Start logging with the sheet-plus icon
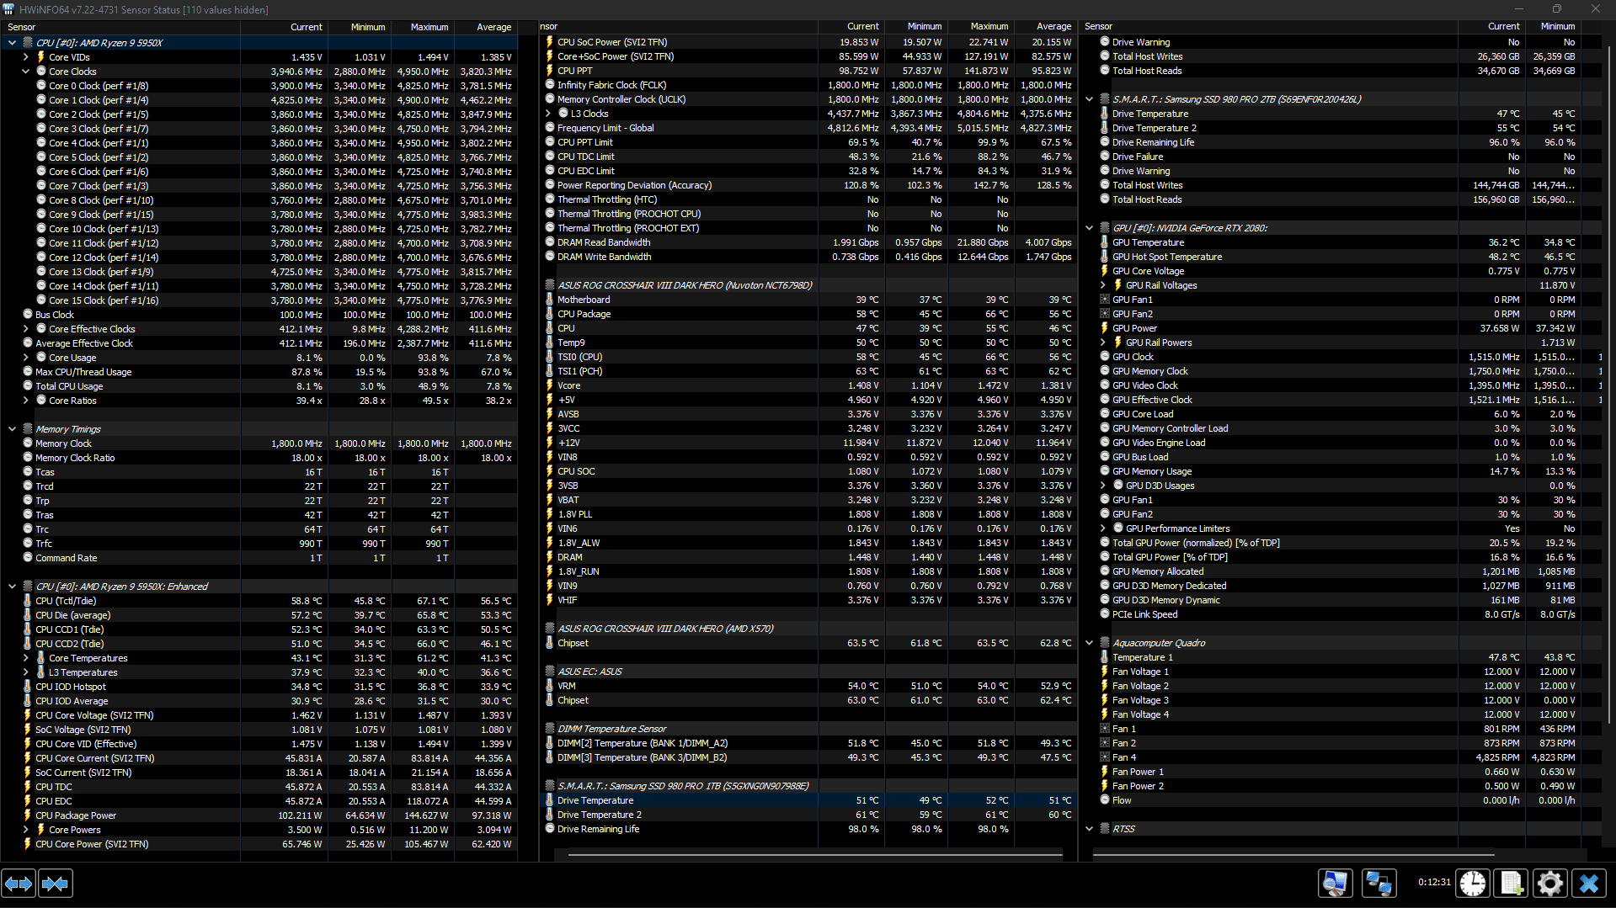The width and height of the screenshot is (1616, 908). tap(1512, 884)
